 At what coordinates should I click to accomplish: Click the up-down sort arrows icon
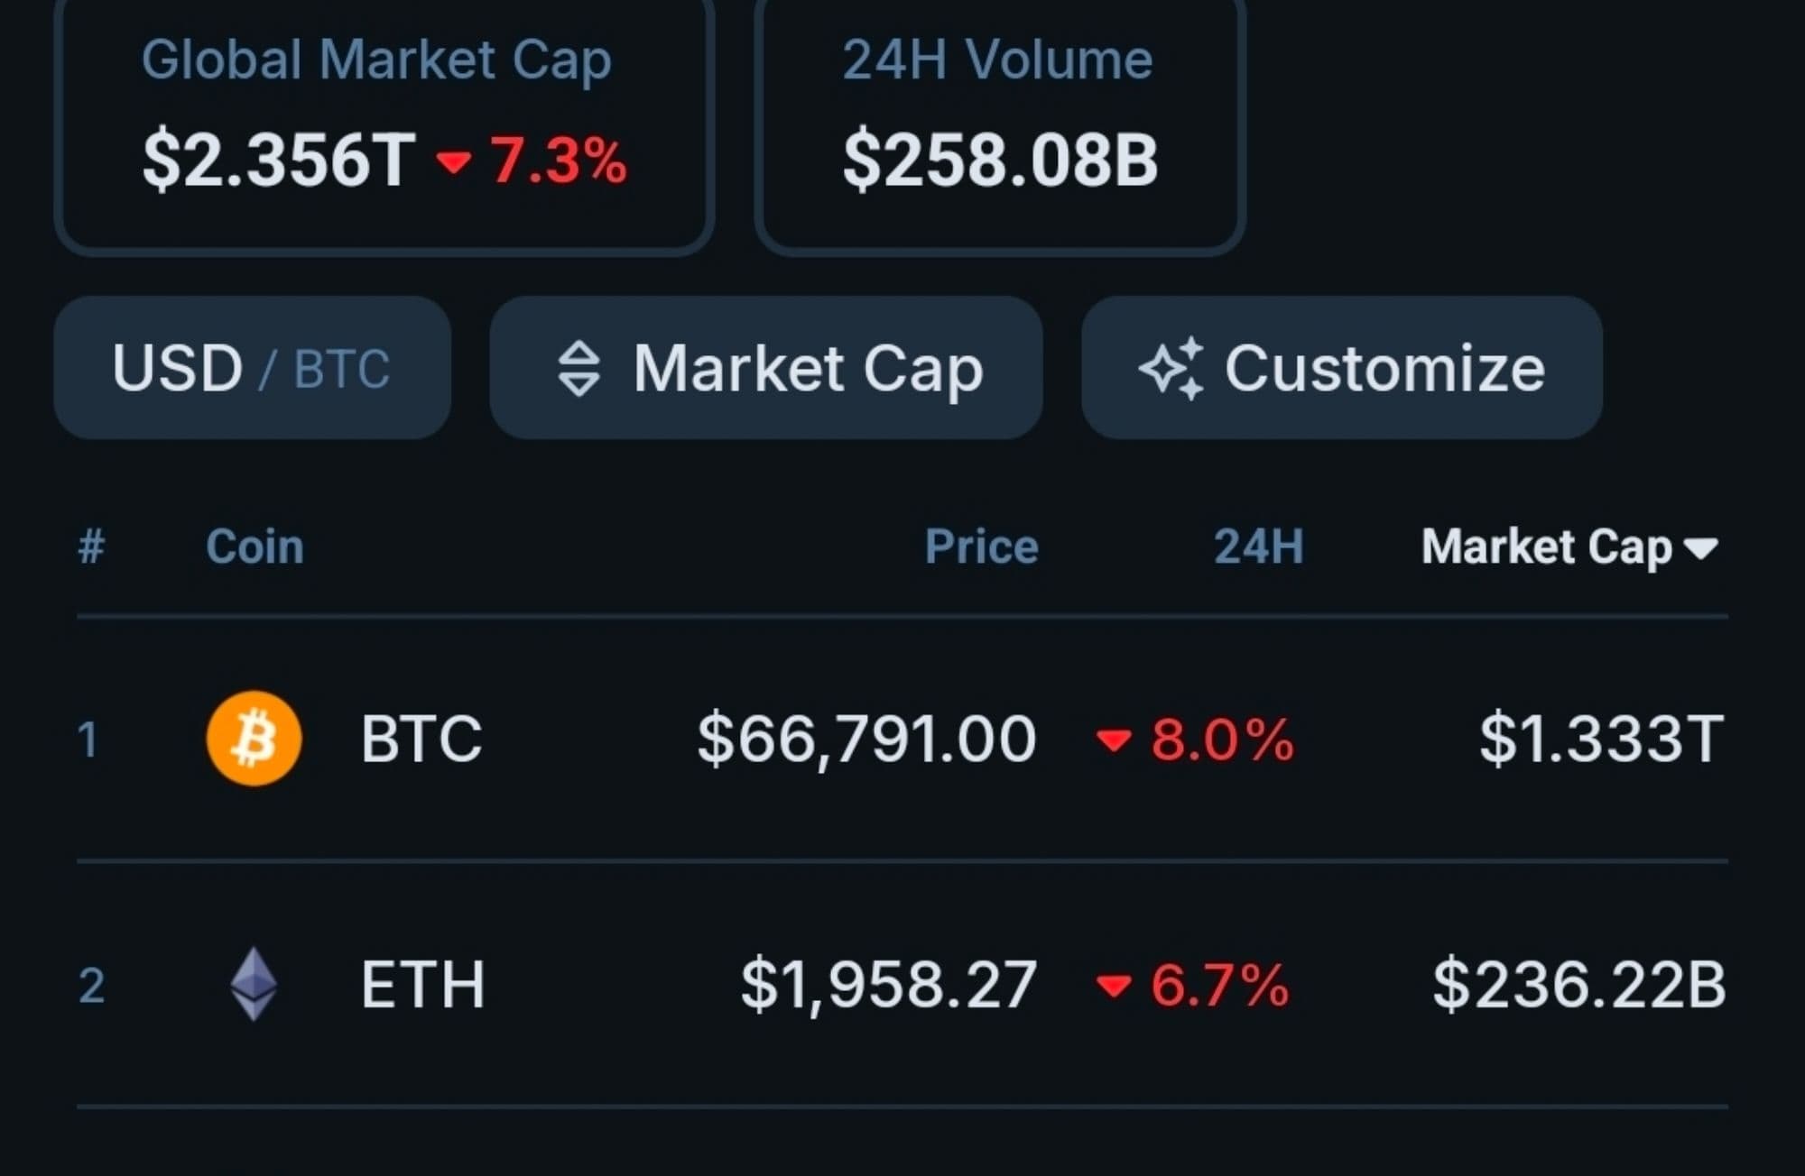pos(579,368)
